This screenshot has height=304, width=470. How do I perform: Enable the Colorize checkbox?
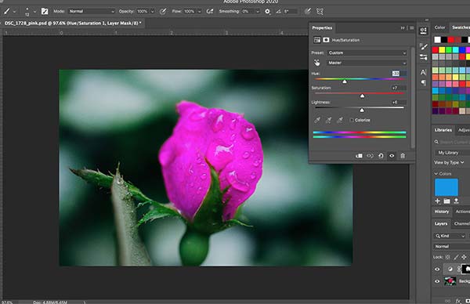[x=352, y=120]
